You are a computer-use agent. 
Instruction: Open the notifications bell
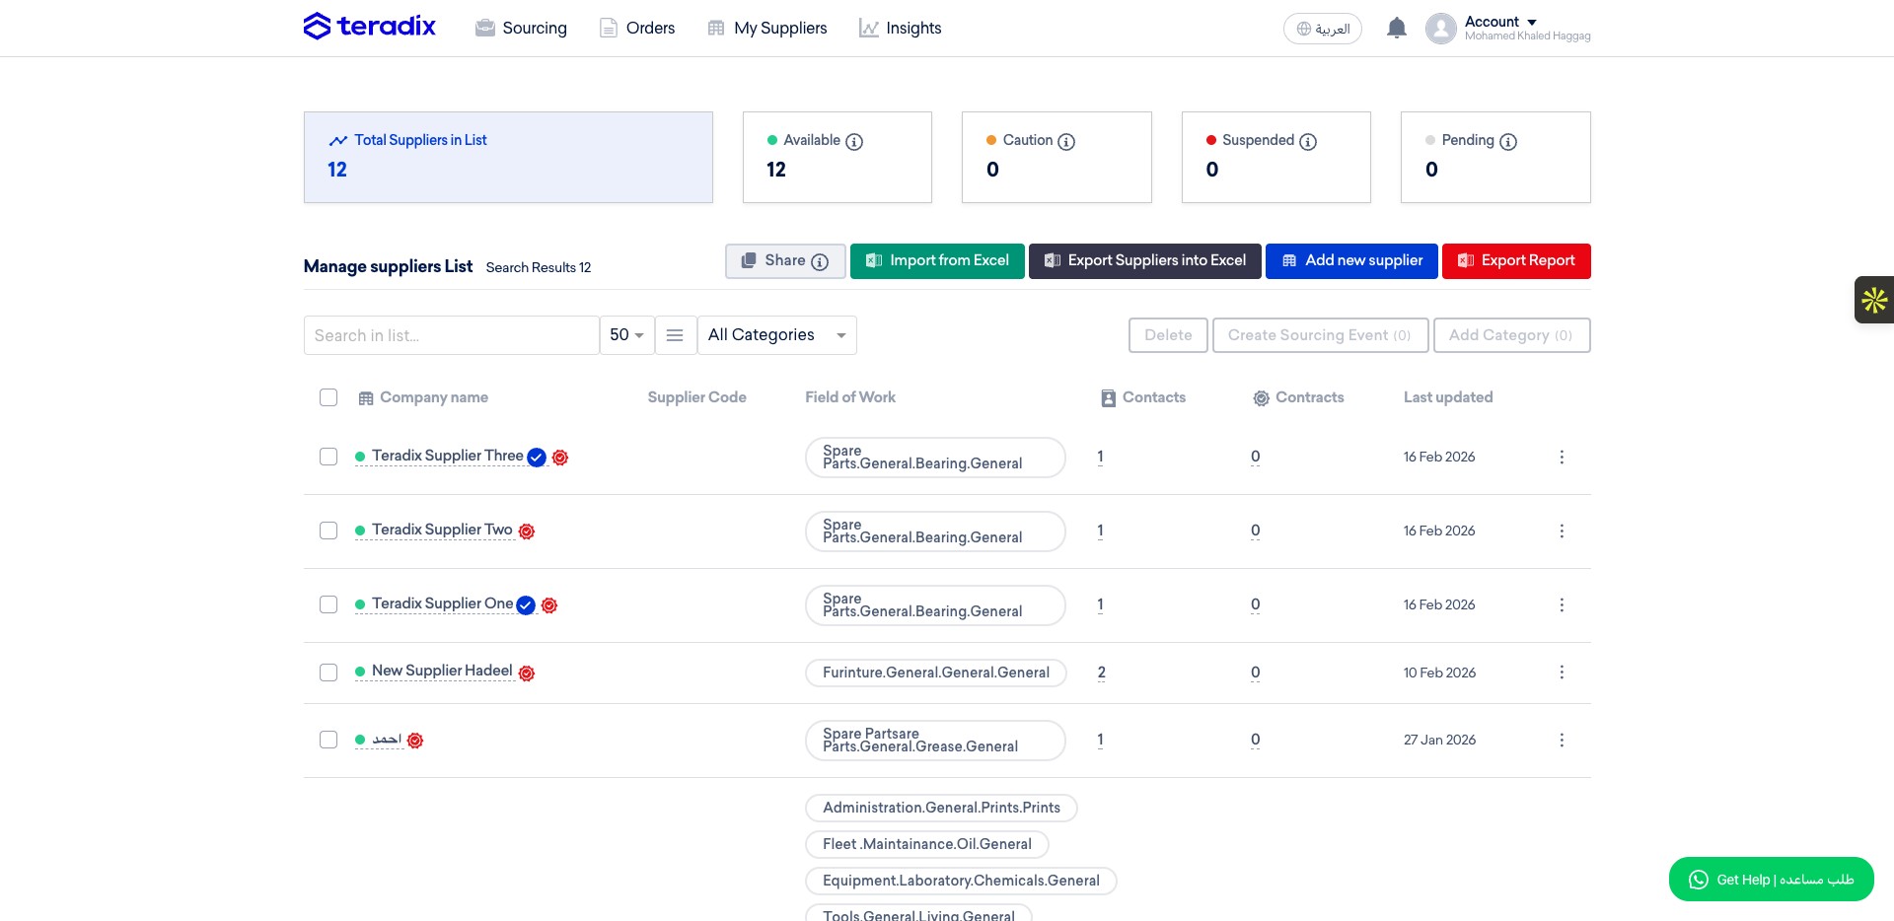pyautogui.click(x=1396, y=28)
